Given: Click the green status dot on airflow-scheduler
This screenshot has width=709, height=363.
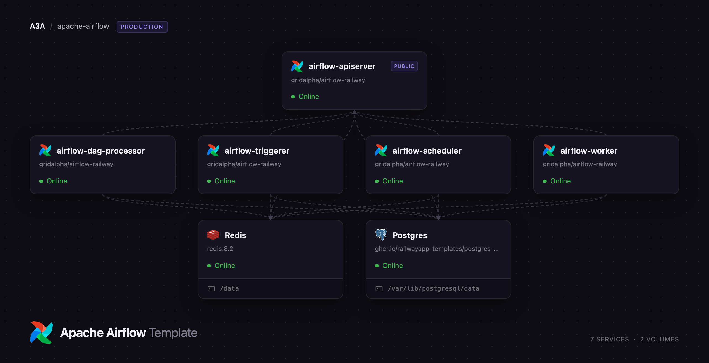Looking at the screenshot, I should tap(377, 181).
